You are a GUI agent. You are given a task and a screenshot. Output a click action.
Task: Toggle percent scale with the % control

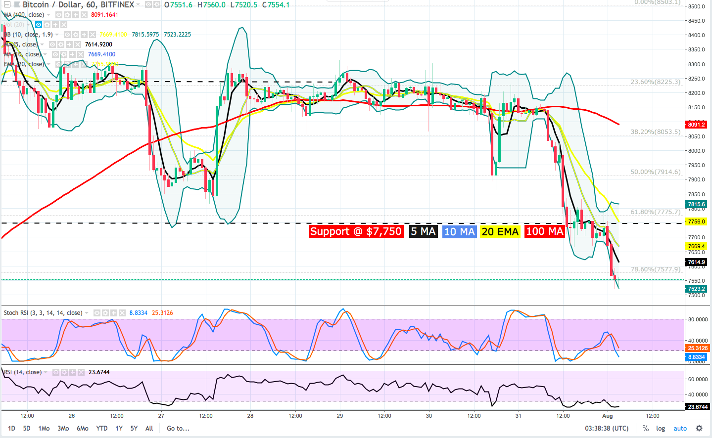click(x=645, y=428)
